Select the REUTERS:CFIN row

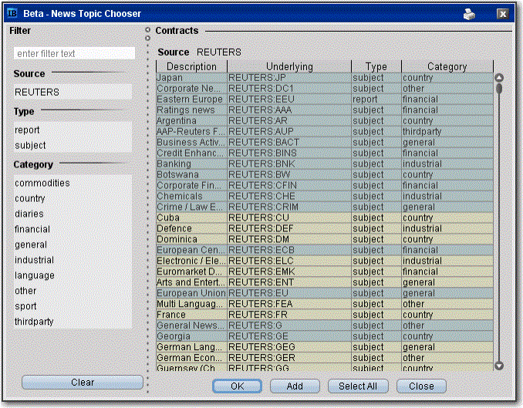click(325, 185)
